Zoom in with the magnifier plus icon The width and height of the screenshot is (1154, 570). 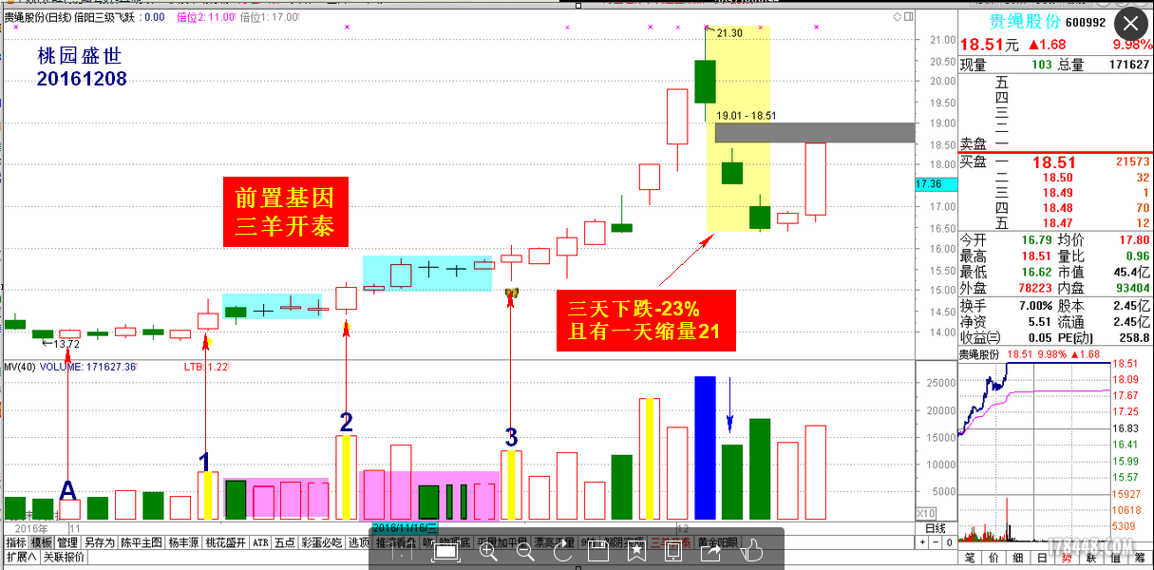(489, 550)
